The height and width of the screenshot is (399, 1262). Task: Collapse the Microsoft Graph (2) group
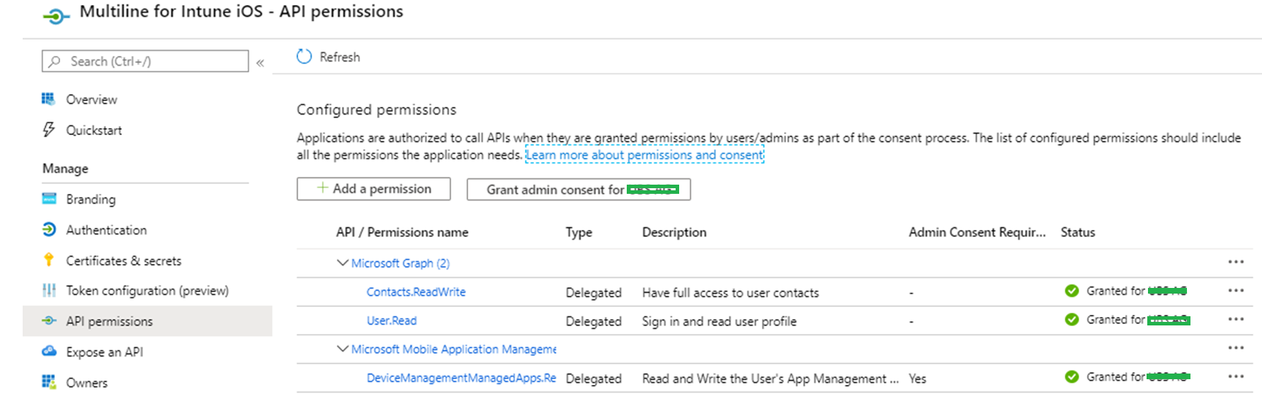342,262
